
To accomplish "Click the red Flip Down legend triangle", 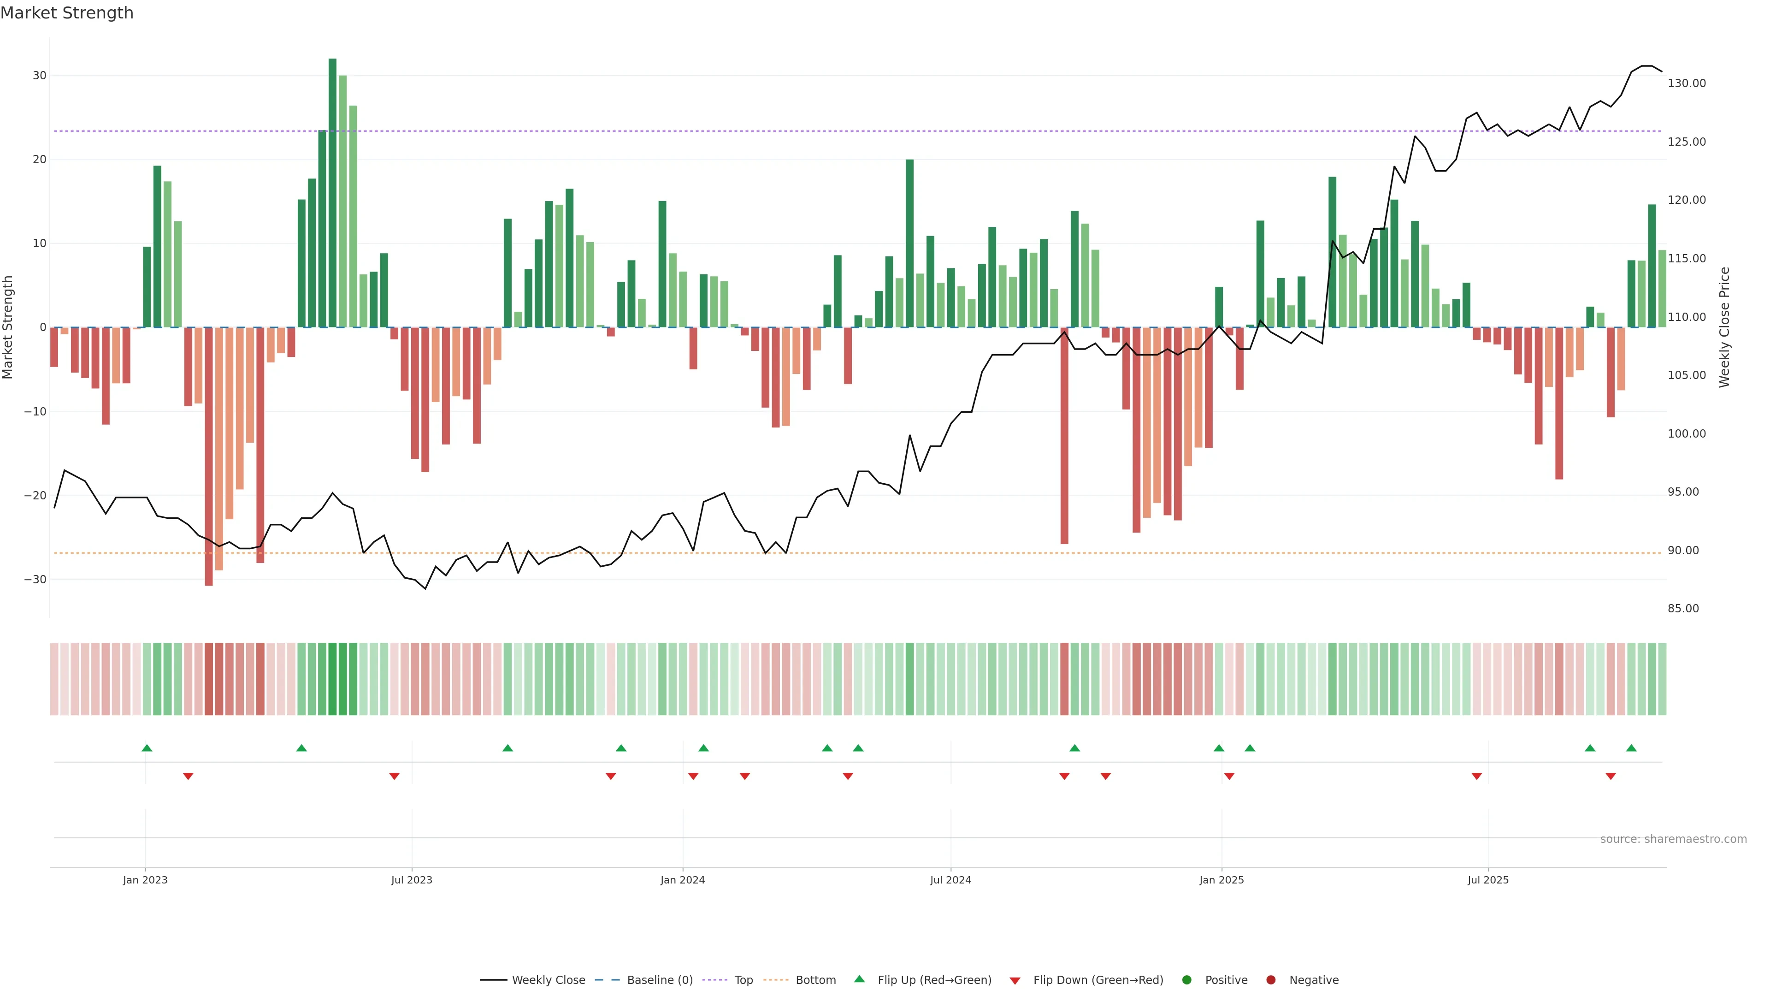I will click(1015, 981).
